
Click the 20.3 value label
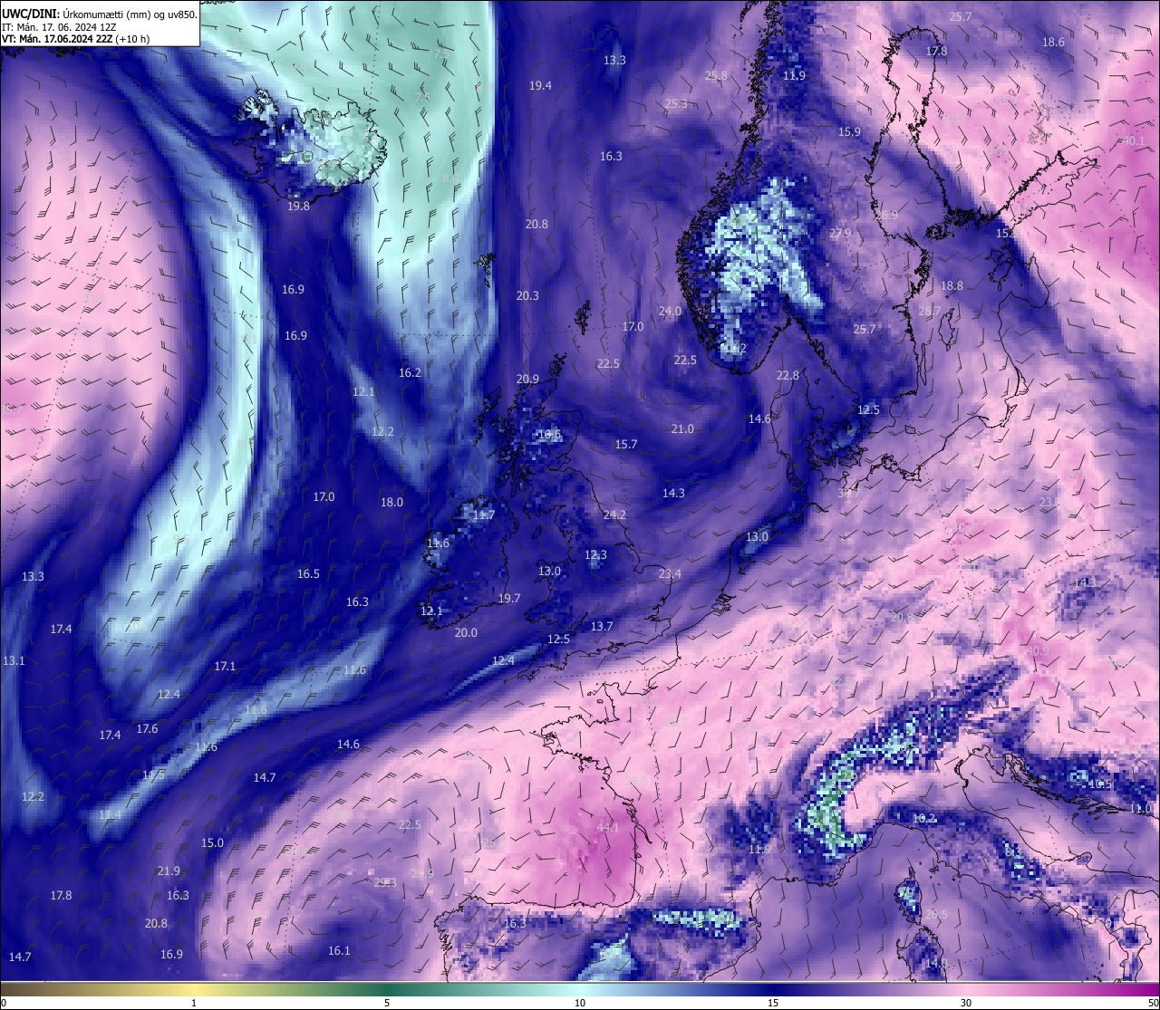coord(527,295)
